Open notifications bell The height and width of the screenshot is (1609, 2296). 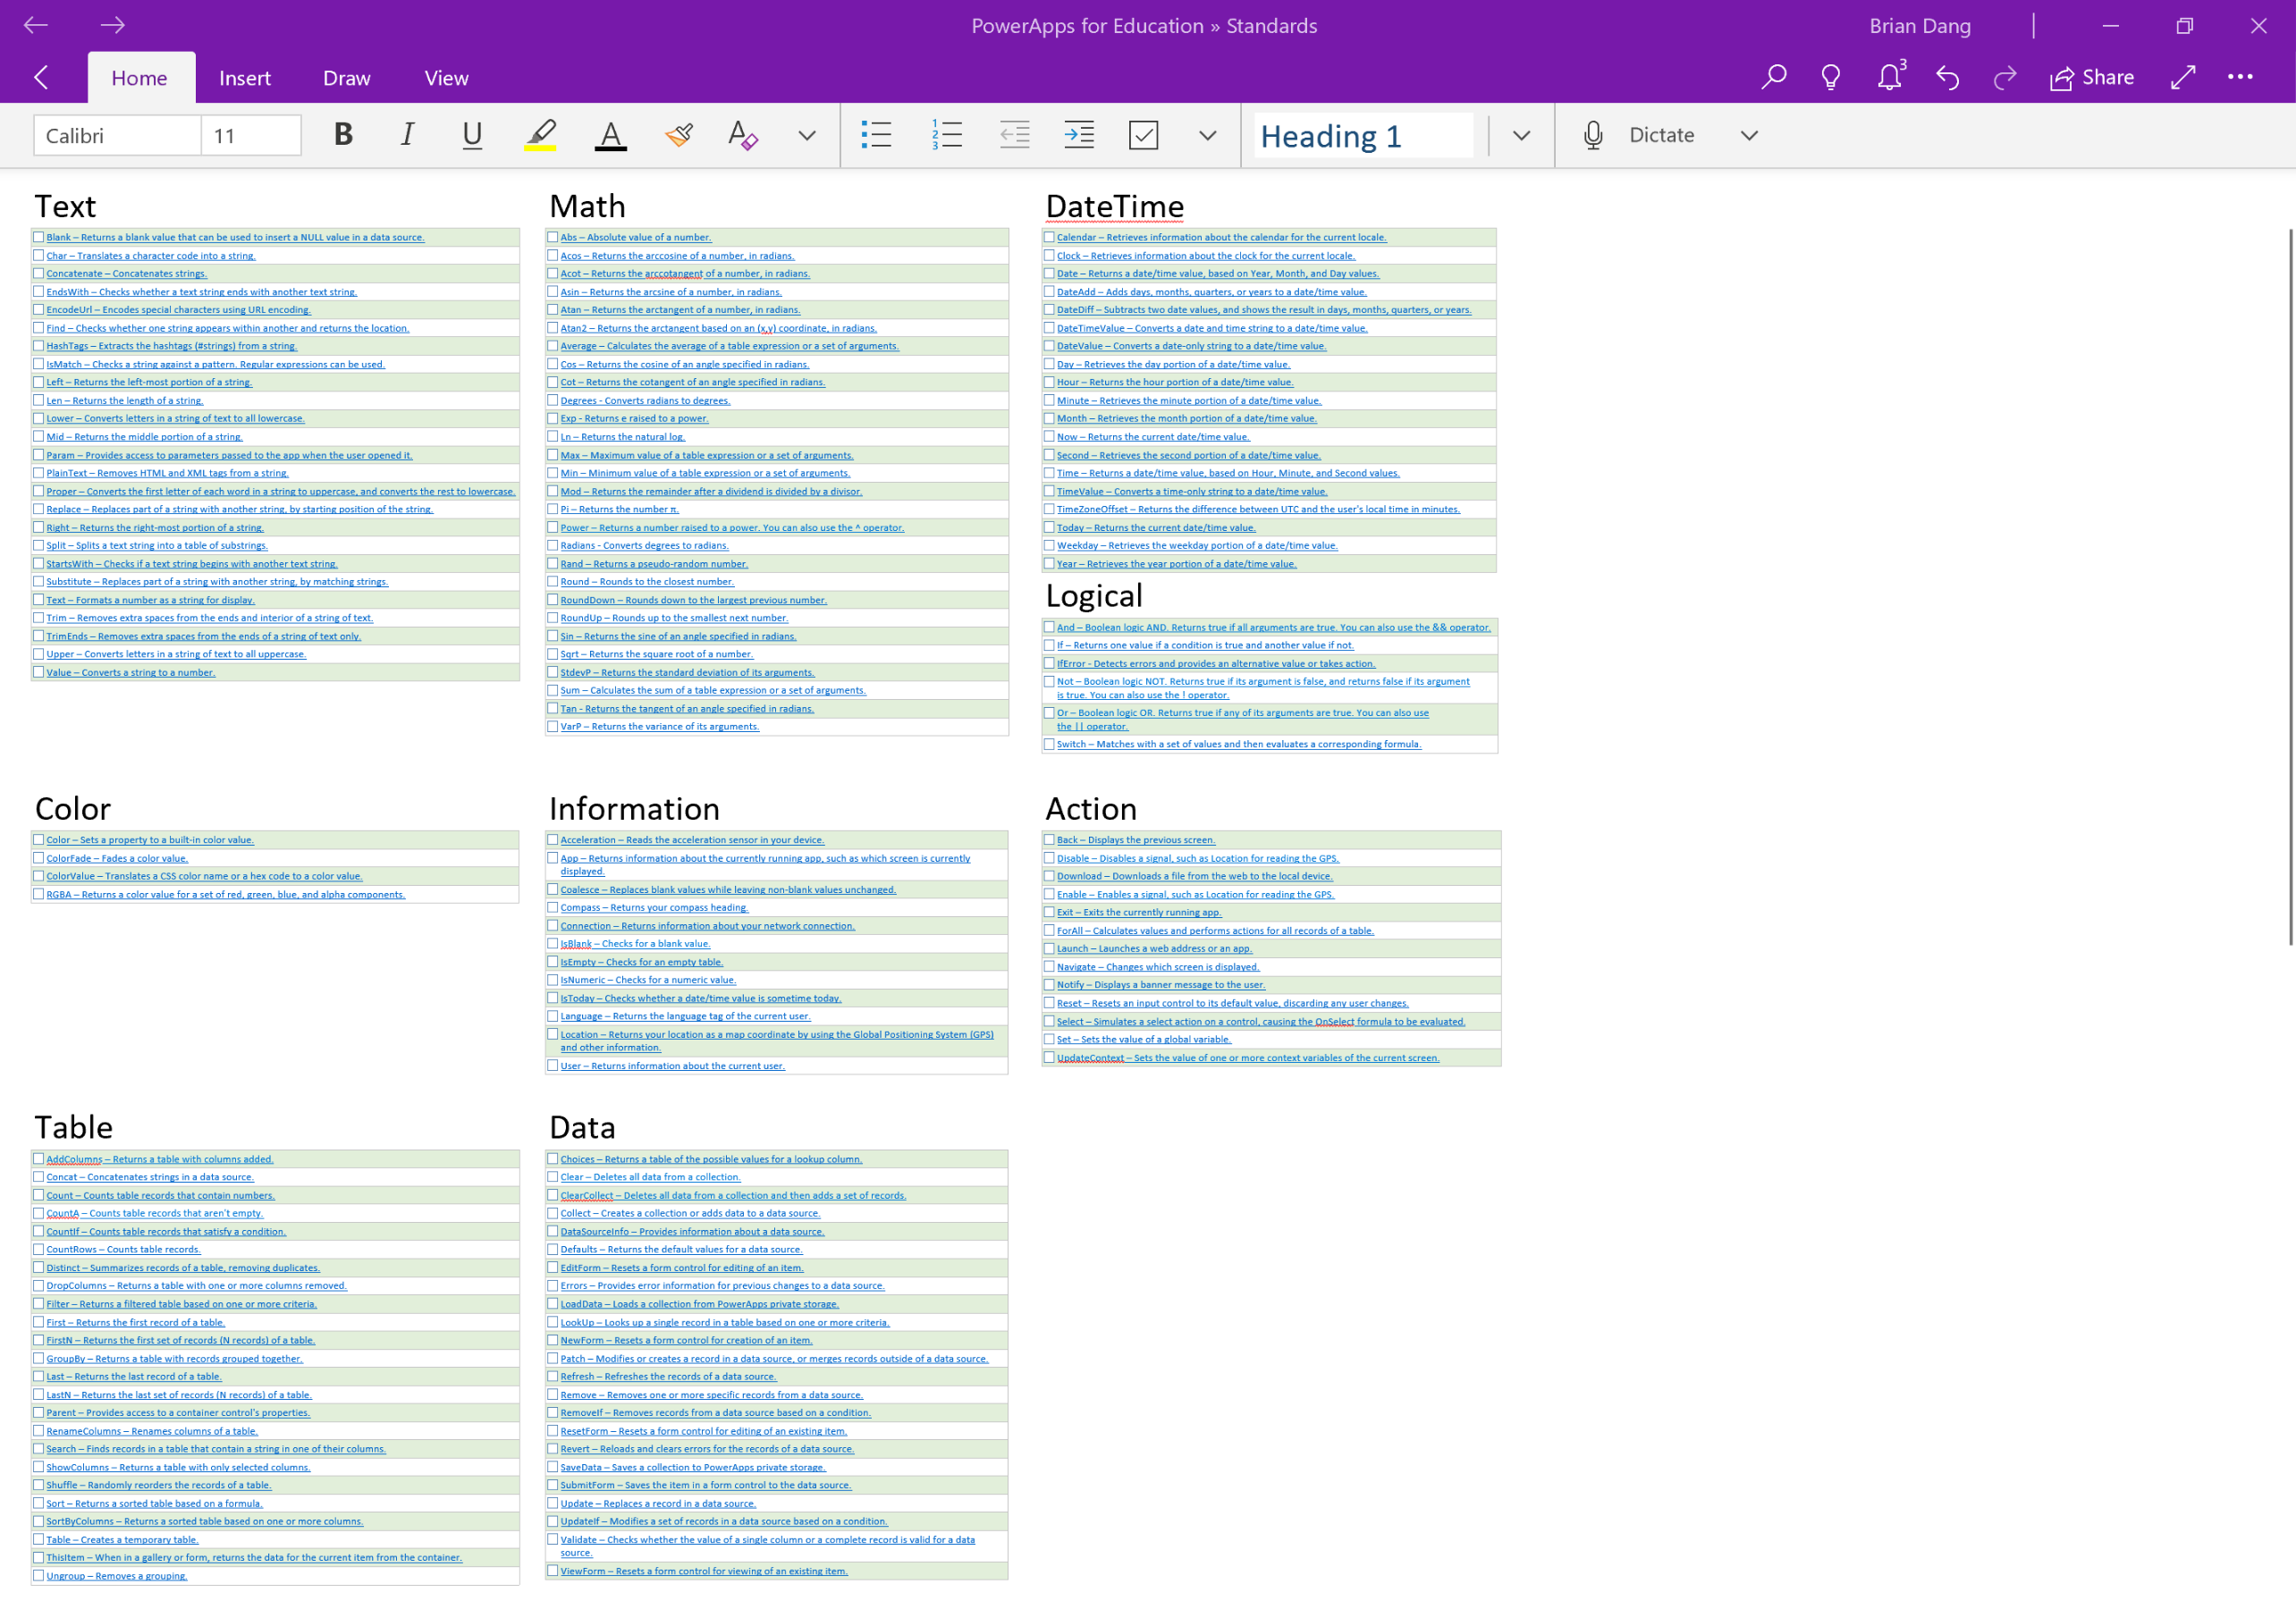tap(1889, 78)
